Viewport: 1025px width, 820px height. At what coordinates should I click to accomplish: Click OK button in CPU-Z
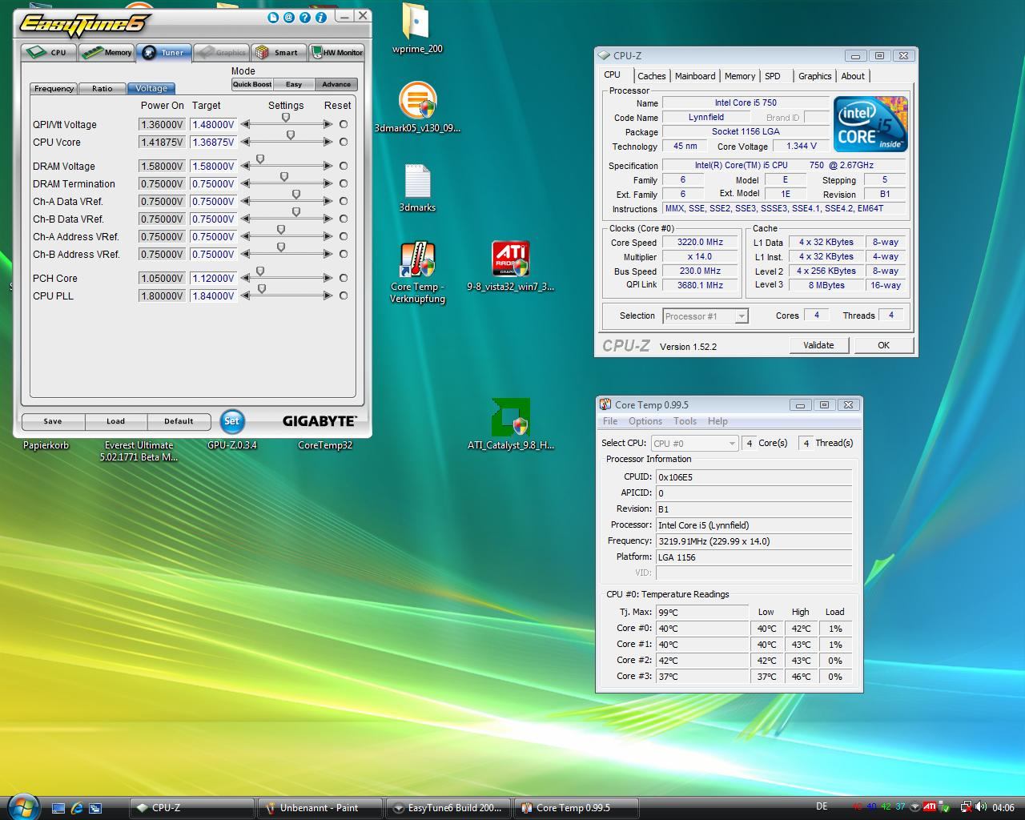point(883,345)
